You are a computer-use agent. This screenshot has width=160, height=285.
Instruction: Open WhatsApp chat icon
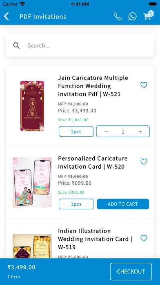pyautogui.click(x=133, y=16)
